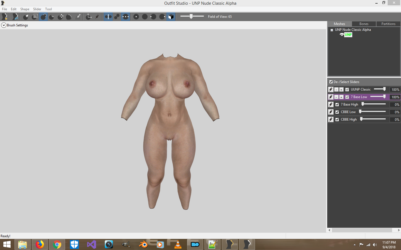401x250 pixels.
Task: Edit the CBBE High slider with pencil button
Action: [331, 119]
